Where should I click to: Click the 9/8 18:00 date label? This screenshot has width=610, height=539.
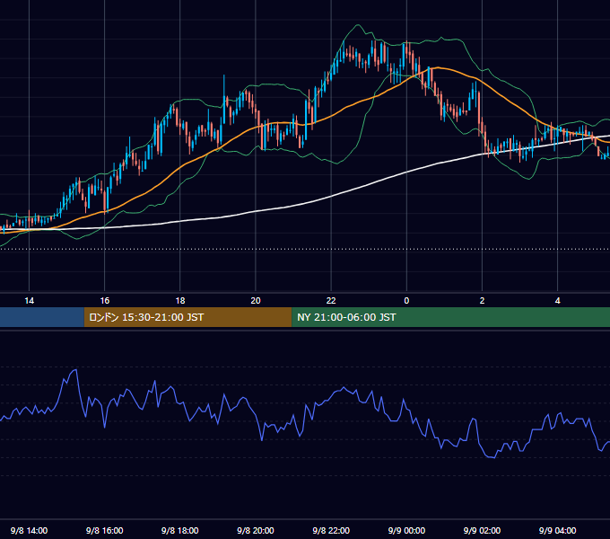click(180, 530)
